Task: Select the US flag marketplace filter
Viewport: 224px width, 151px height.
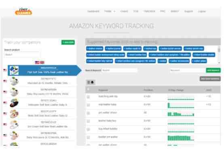Action: pyautogui.click(x=37, y=63)
